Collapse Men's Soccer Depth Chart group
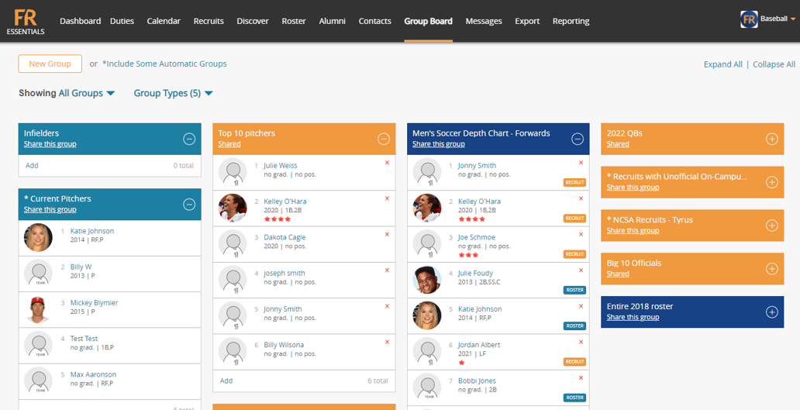The width and height of the screenshot is (800, 410). (x=578, y=139)
